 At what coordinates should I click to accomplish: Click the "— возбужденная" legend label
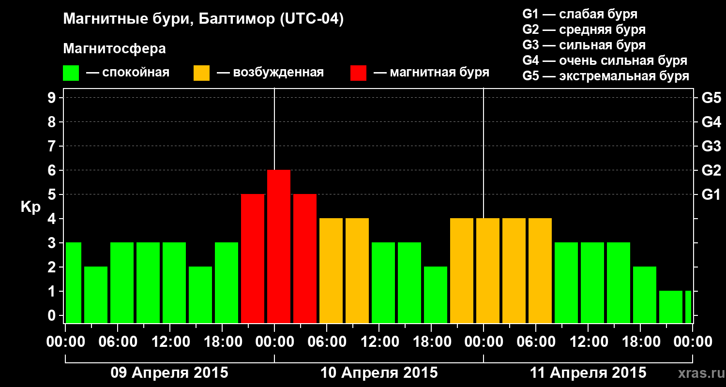[270, 73]
